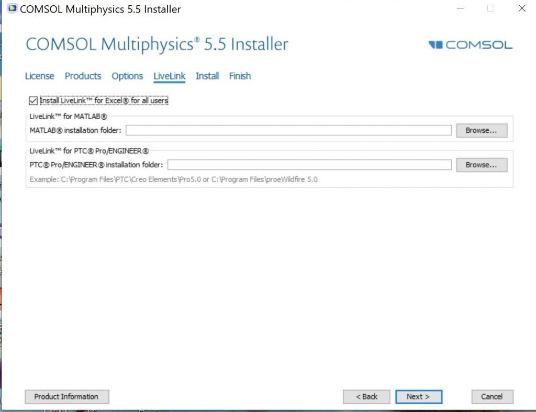Viewport: 536px width, 412px height.
Task: Click the "Example: C:\Program Files\PTC" hint text
Action: pos(174,179)
